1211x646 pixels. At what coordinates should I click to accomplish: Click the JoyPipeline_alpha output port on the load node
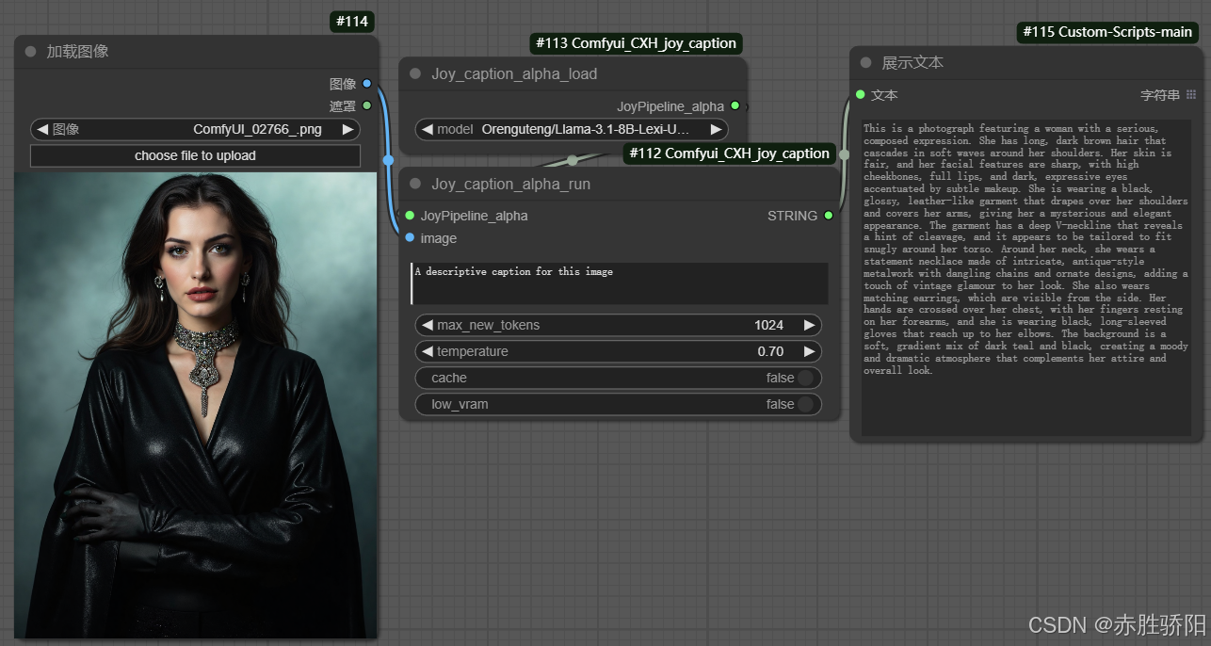735,106
